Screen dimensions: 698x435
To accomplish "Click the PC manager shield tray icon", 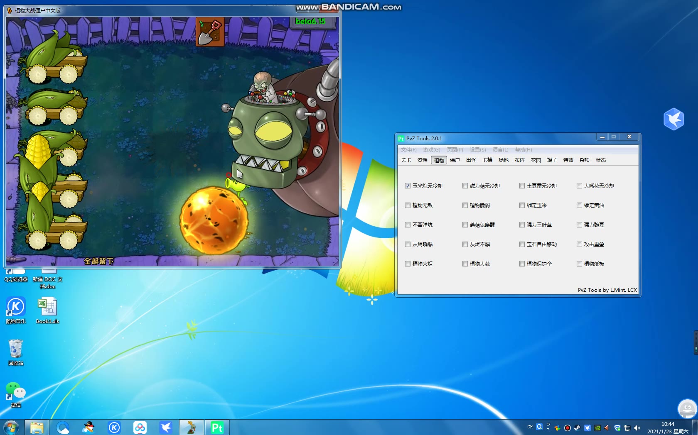I will pos(617,428).
